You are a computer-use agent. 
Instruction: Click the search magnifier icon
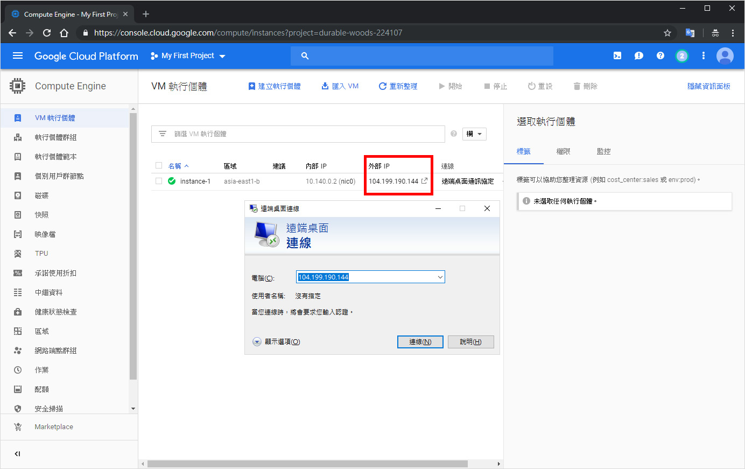click(305, 56)
